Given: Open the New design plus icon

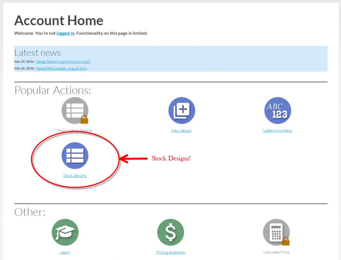Looking at the screenshot, I should pyautogui.click(x=181, y=111).
